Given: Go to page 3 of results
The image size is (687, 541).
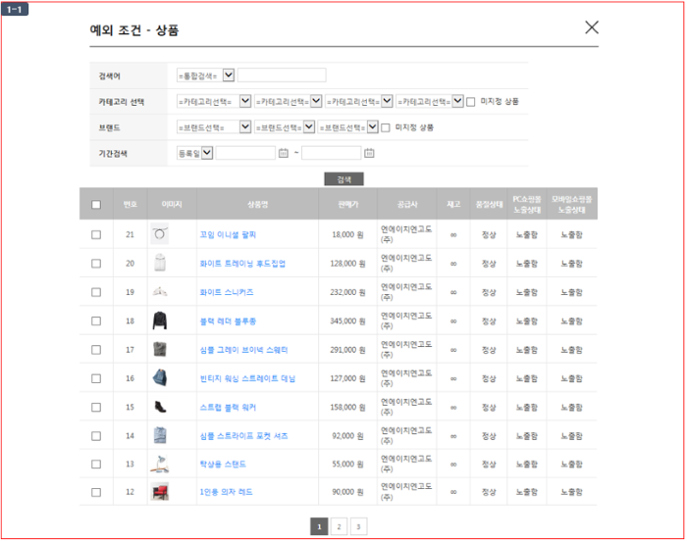Looking at the screenshot, I should point(358,527).
